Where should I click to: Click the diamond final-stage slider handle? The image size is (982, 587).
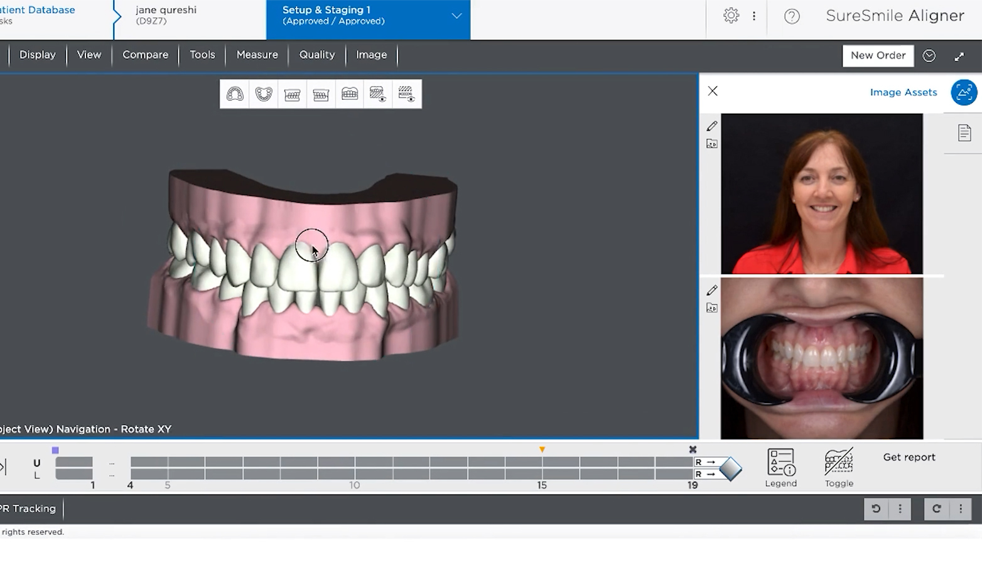(730, 469)
